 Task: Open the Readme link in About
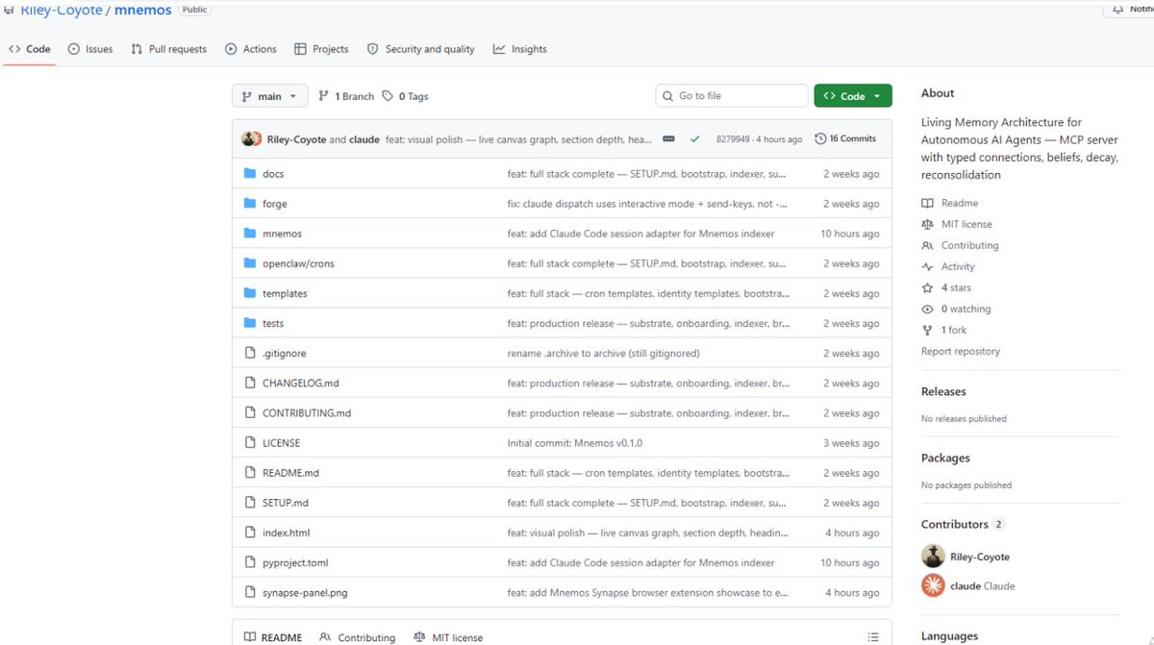pyautogui.click(x=950, y=203)
